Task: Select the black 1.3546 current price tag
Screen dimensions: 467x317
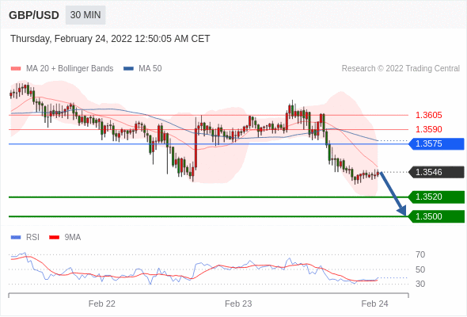Action: [x=437, y=172]
